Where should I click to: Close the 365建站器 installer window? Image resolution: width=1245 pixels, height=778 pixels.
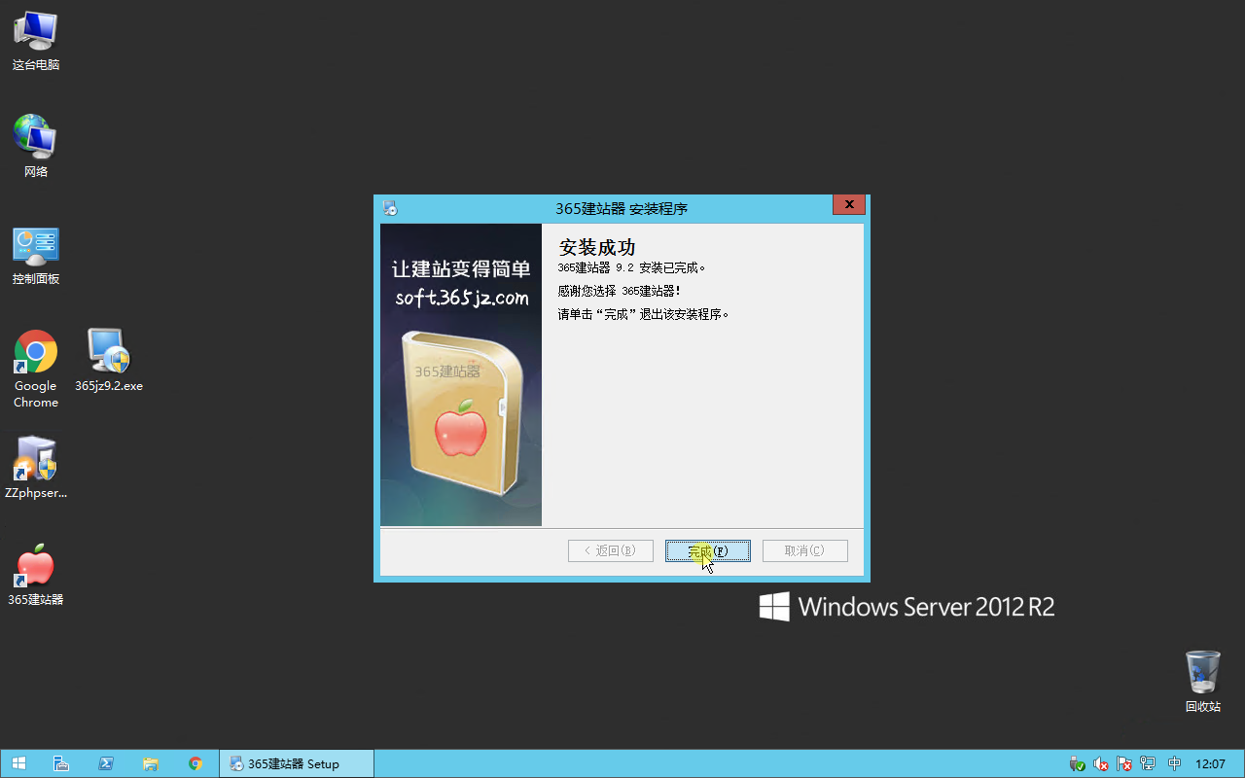click(849, 205)
